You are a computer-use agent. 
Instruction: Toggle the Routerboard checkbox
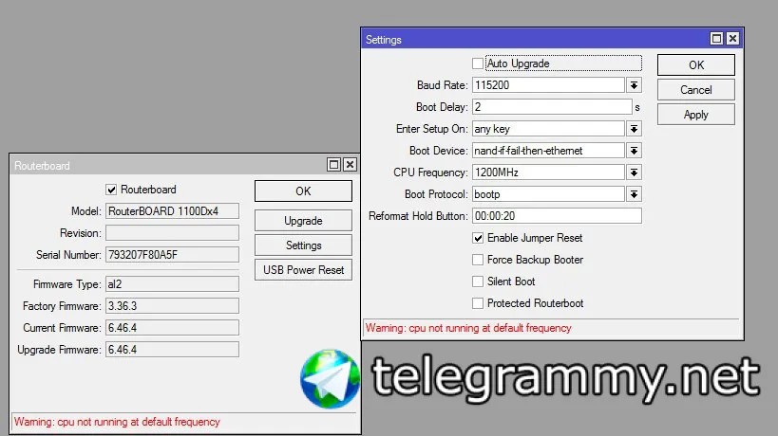(111, 190)
